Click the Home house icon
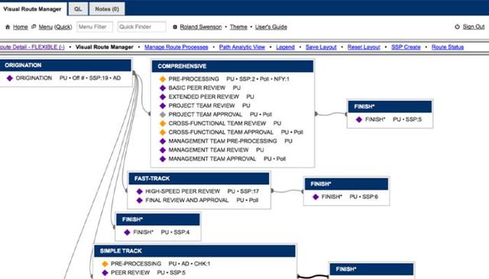The height and width of the screenshot is (279, 489). coord(8,27)
